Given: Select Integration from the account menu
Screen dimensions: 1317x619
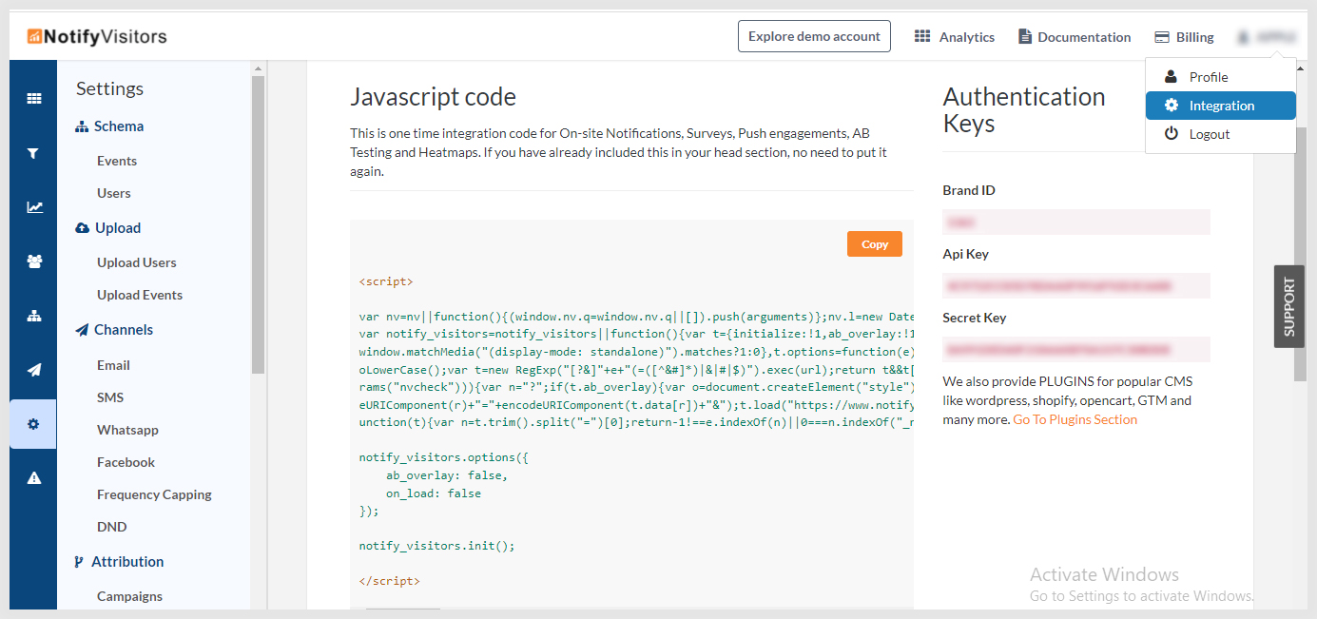Looking at the screenshot, I should click(x=1220, y=106).
